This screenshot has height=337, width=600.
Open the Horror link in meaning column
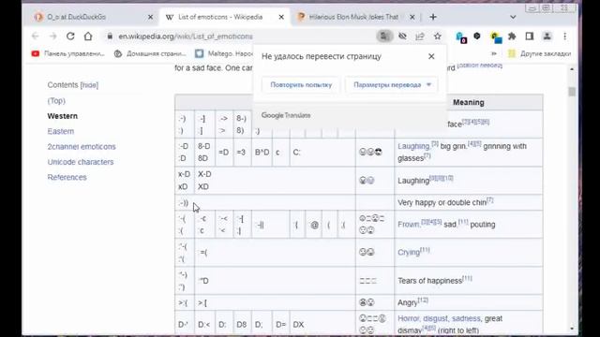coord(409,318)
